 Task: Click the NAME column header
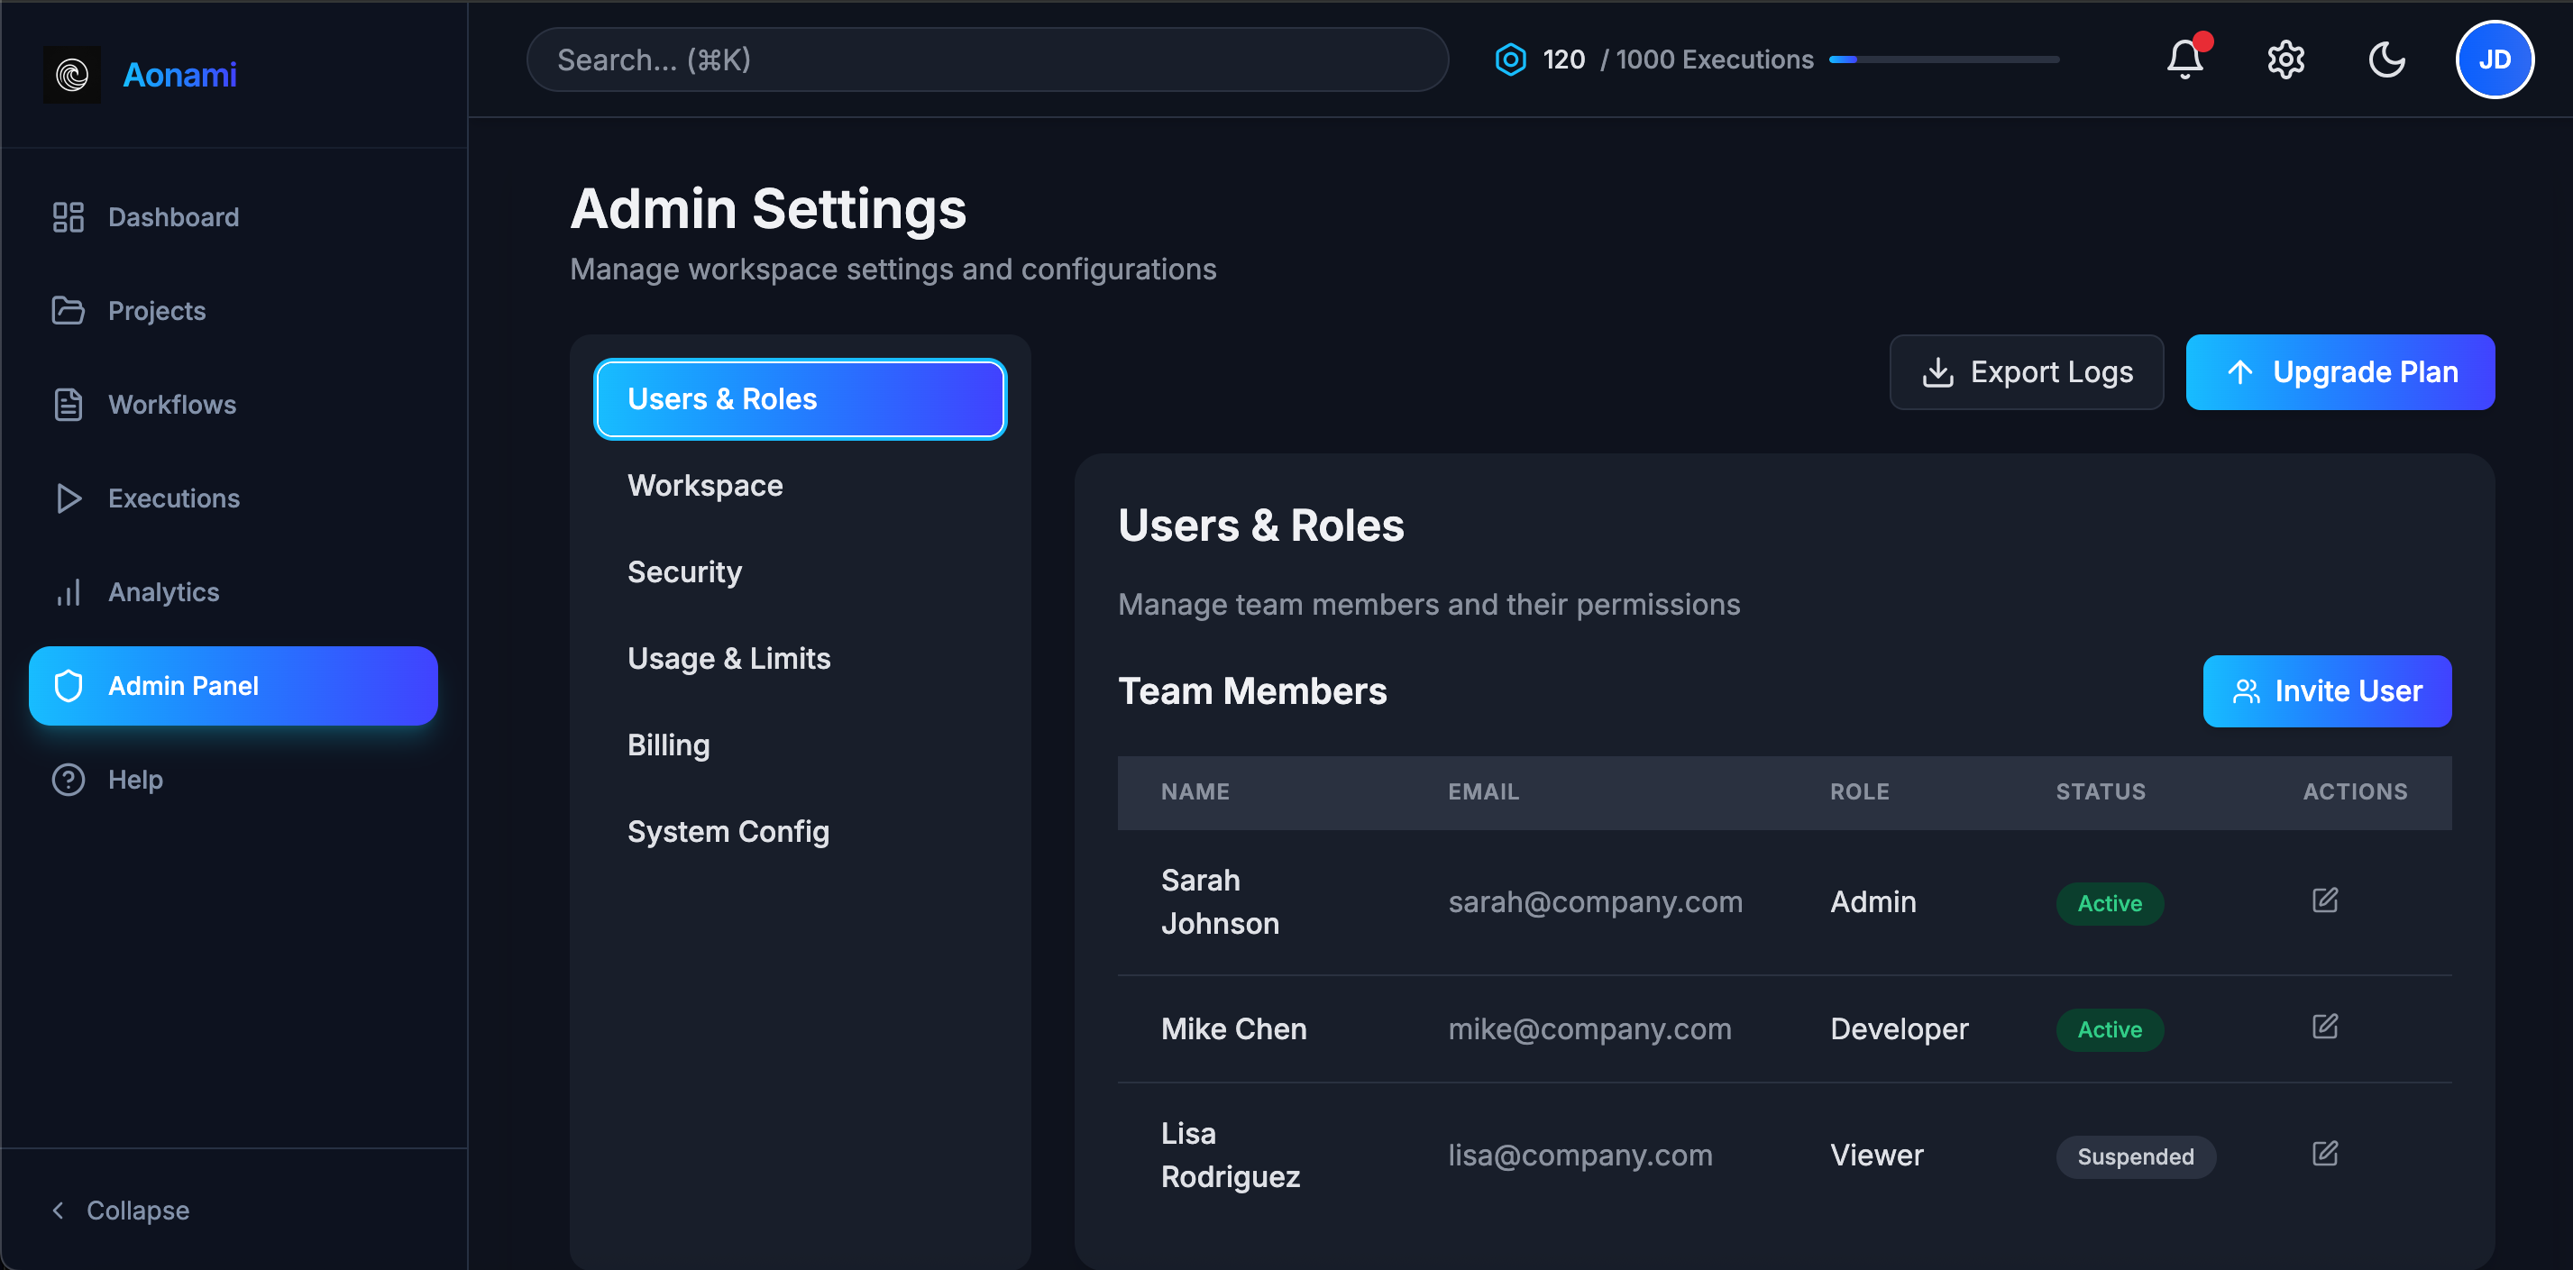click(x=1195, y=791)
